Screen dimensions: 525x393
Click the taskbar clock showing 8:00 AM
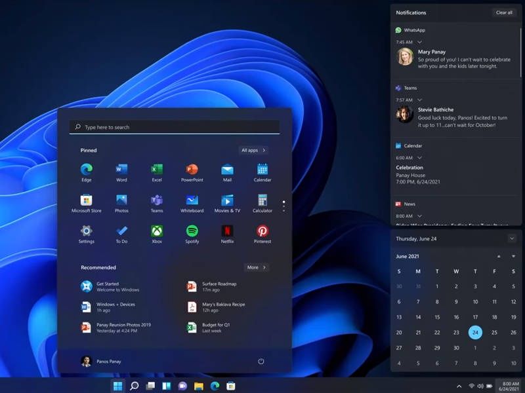point(509,386)
